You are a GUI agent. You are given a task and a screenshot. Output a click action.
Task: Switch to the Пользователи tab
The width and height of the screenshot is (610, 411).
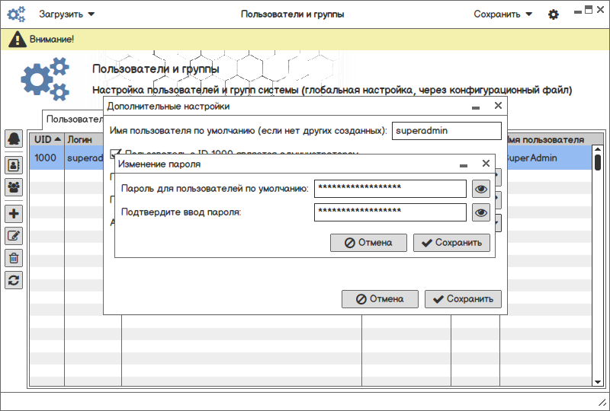(73, 119)
